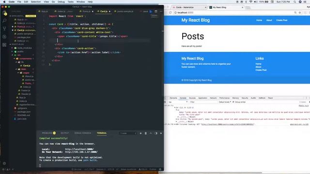The image size is (310, 174).
Task: Click Create Post in the navbar
Action: 281,20
